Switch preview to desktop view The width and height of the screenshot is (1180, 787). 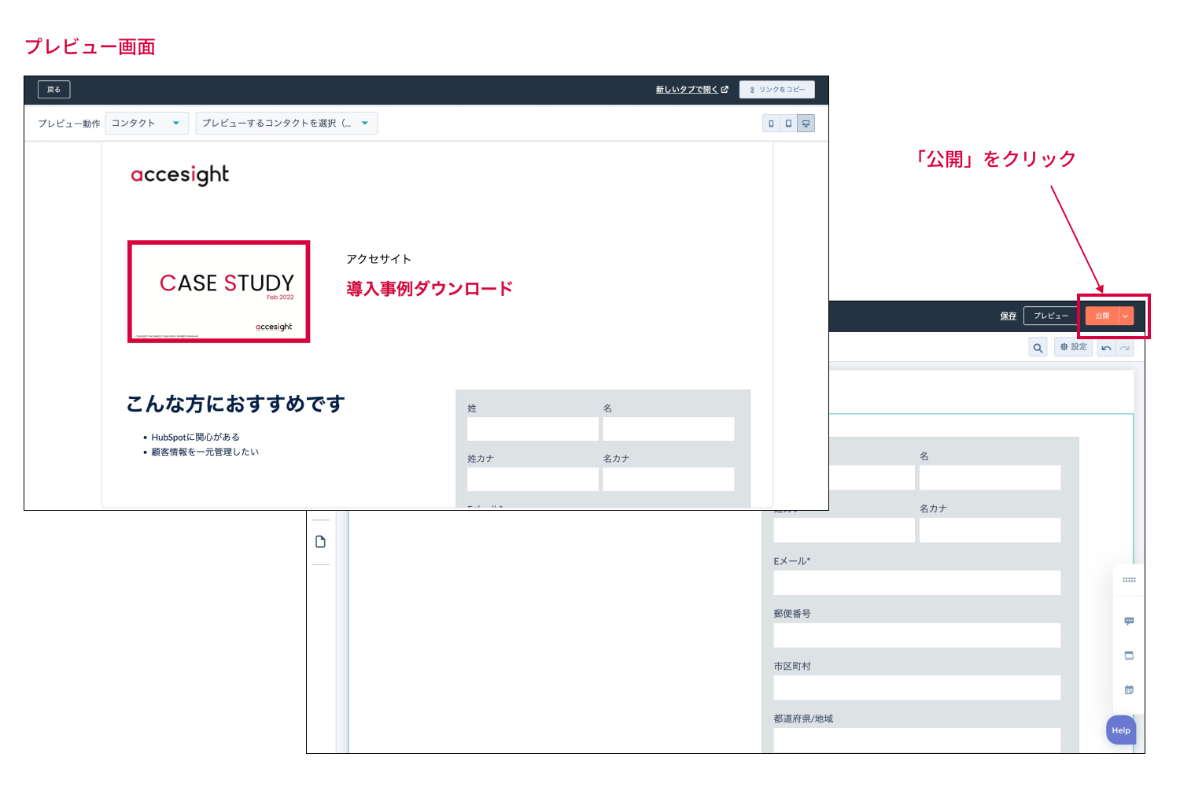coord(806,124)
